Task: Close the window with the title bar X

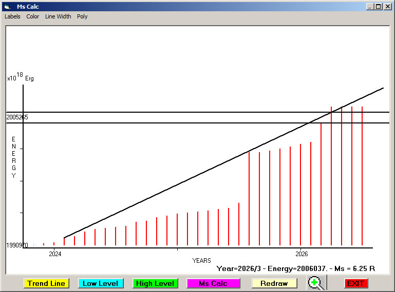Action: tap(387, 7)
